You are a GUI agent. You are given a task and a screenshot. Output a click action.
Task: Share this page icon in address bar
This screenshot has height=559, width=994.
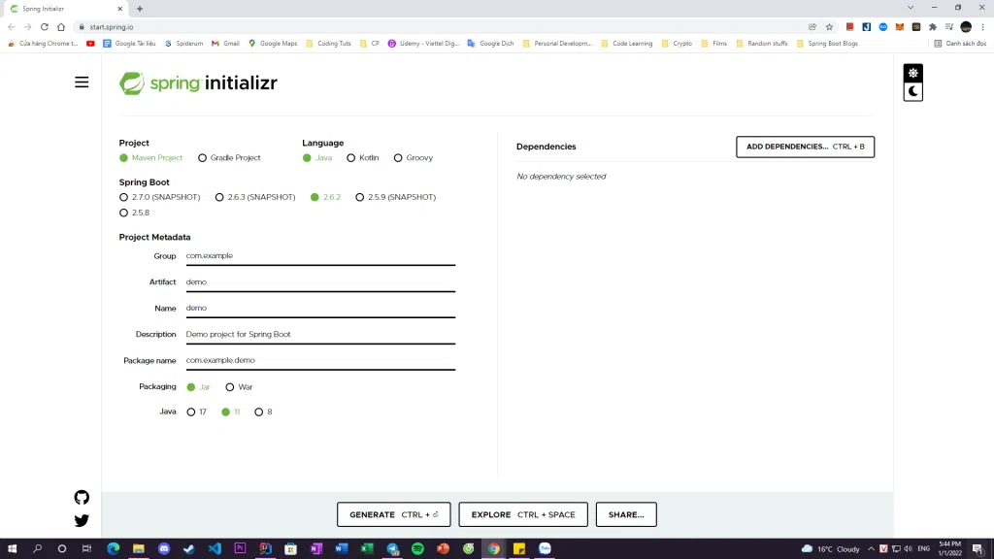[x=812, y=26]
